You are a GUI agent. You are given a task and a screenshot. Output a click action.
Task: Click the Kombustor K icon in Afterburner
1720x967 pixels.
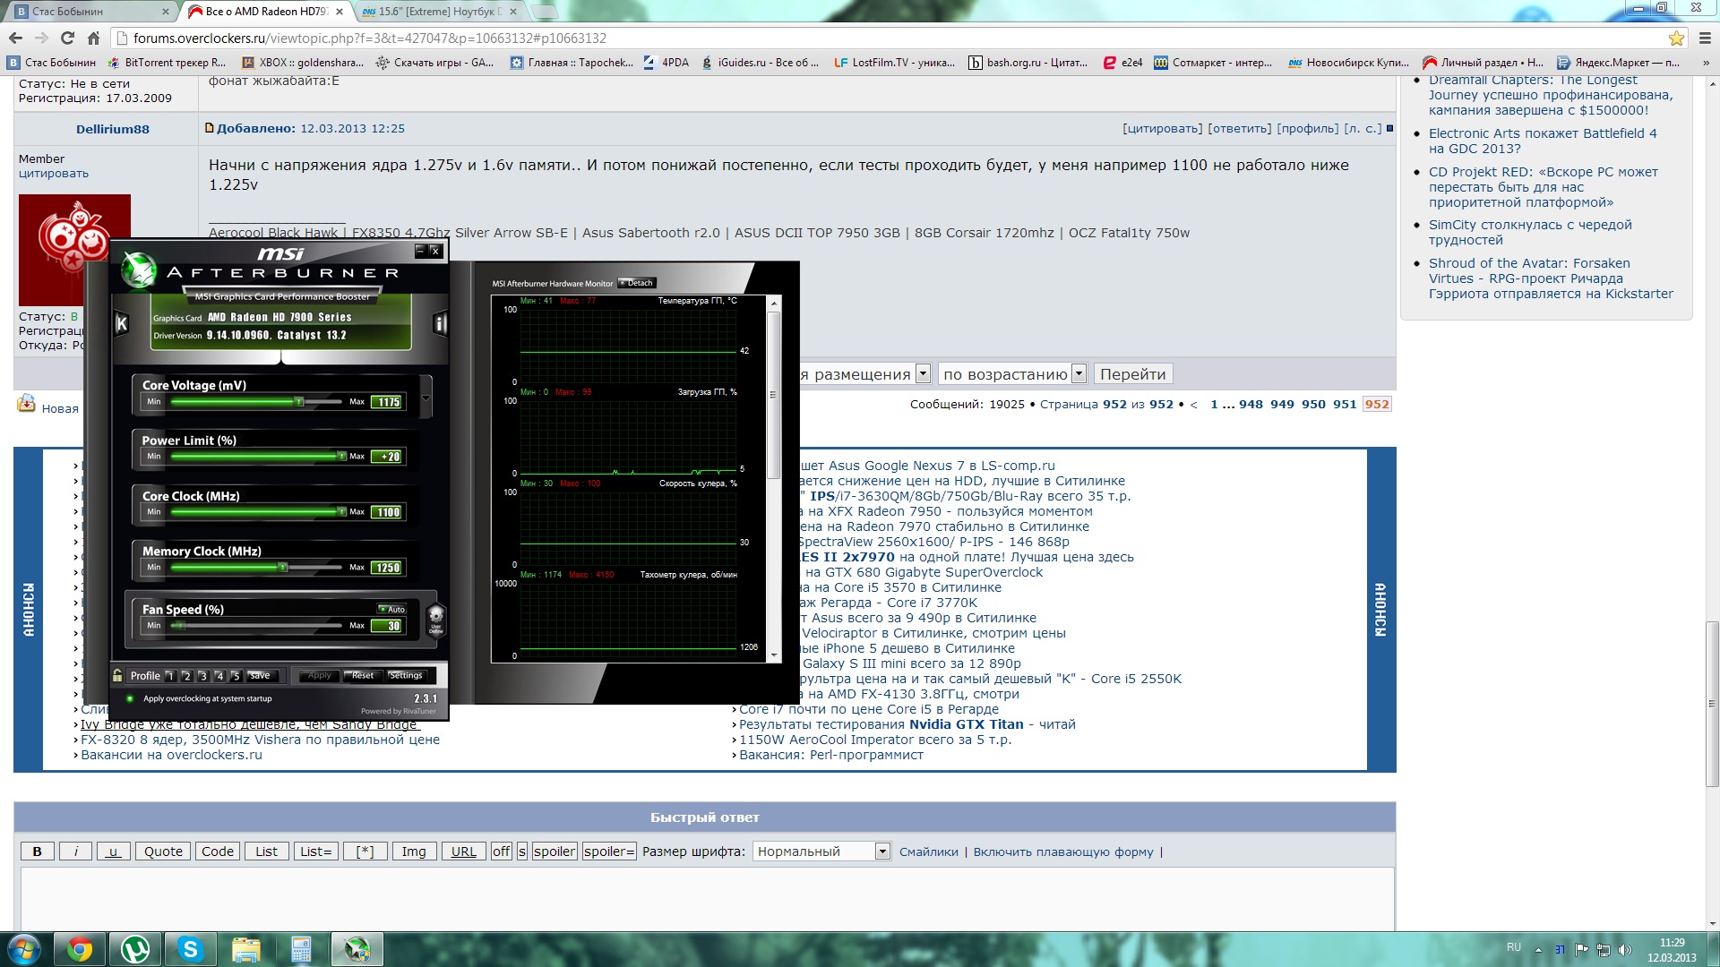point(122,324)
